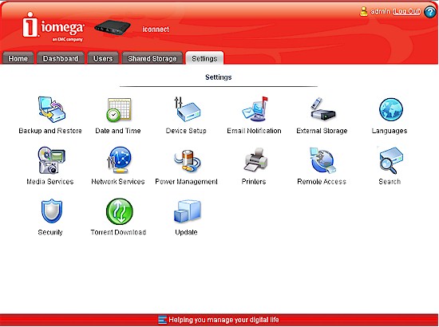Screen dimensions: 439x327
Task: Click the External Storage label
Action: tap(322, 131)
